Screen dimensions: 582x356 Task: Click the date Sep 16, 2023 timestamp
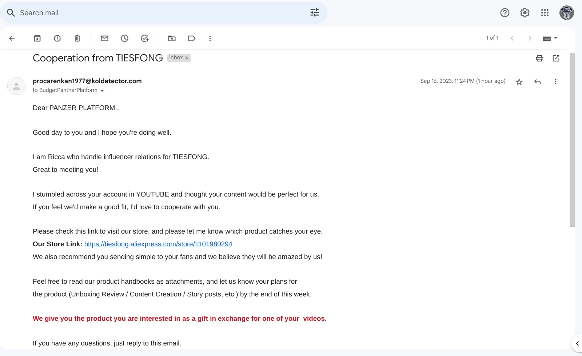tap(463, 81)
